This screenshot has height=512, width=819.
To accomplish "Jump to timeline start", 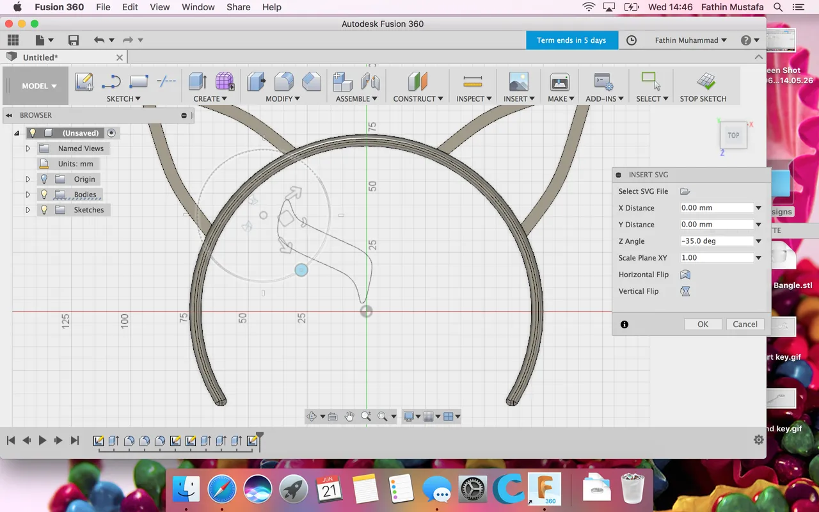I will (11, 440).
